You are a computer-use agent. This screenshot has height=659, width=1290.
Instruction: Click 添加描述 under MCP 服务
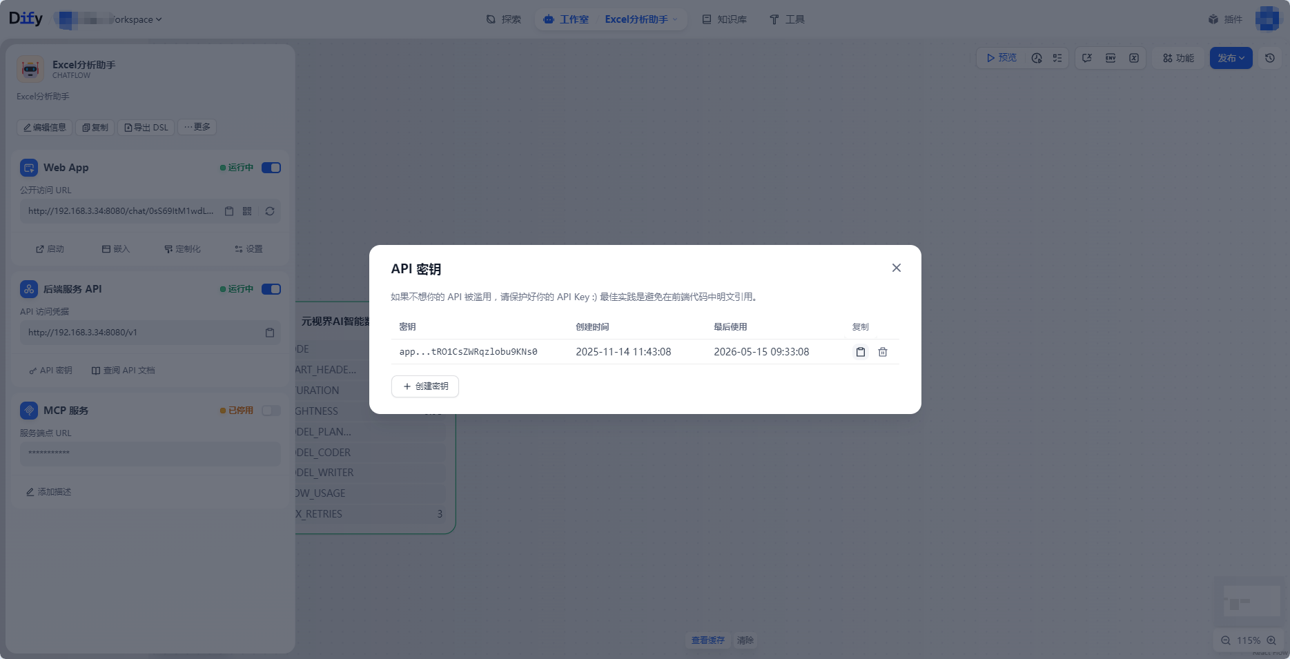[49, 492]
